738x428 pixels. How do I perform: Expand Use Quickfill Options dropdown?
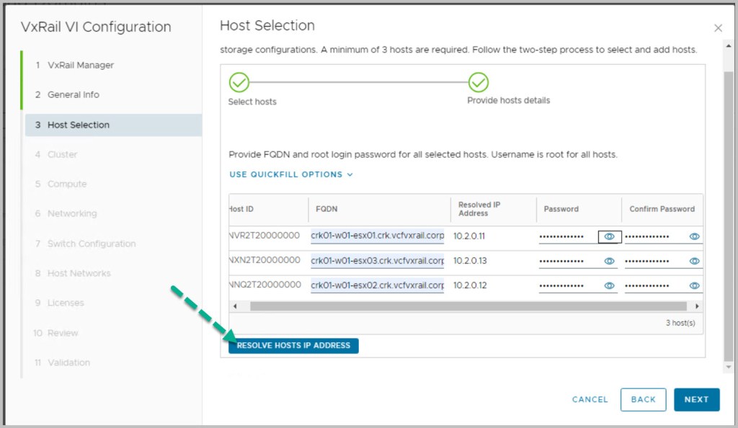pos(291,174)
